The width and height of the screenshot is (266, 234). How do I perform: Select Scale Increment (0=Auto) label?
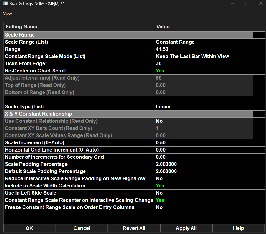click(35, 142)
